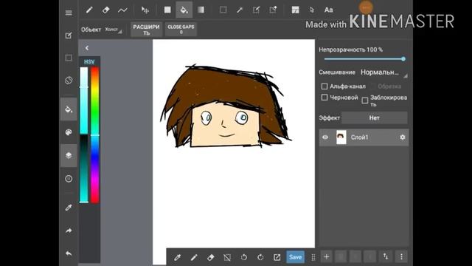Toggle visibility eye of Слой1
Image resolution: width=472 pixels, height=266 pixels.
(x=325, y=137)
